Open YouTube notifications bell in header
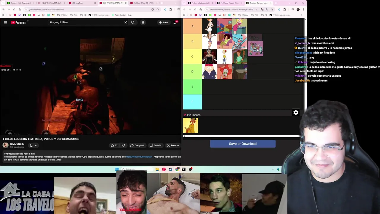This screenshot has height=214, width=380. point(175,22)
